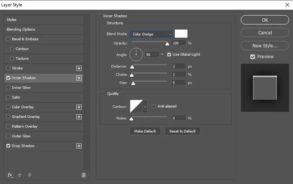Click the Size value field
Viewport: 293px width, 184px height.
(x=178, y=82)
